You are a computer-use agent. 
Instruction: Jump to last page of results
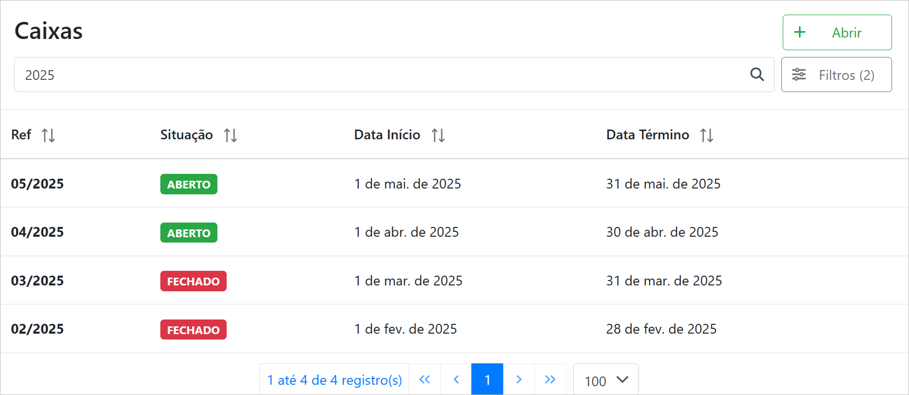pos(550,379)
